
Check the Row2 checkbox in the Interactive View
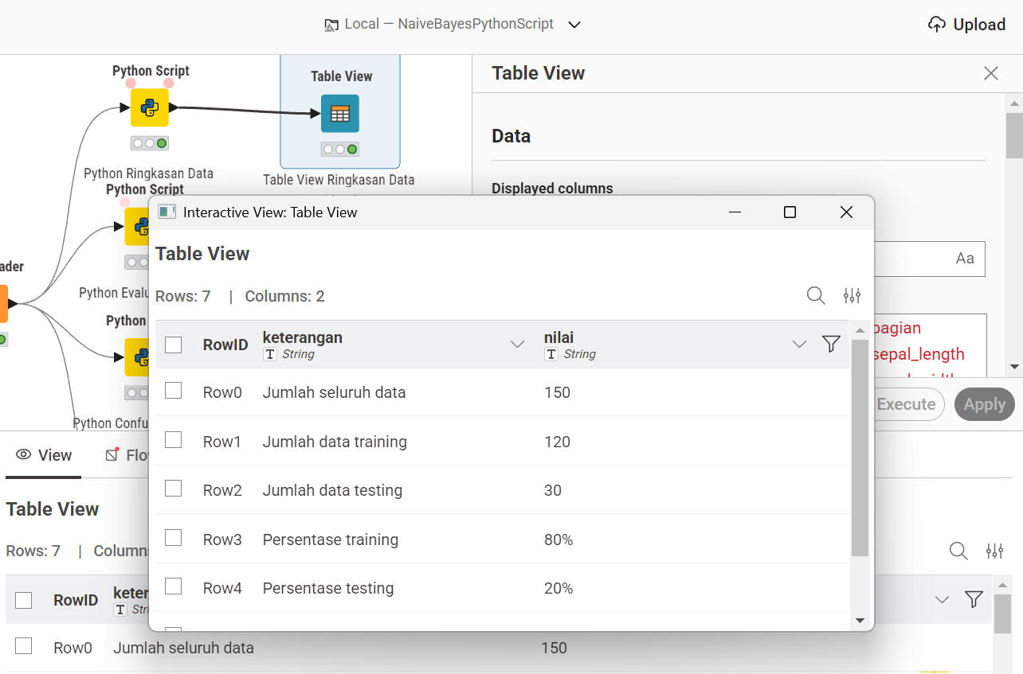[173, 489]
